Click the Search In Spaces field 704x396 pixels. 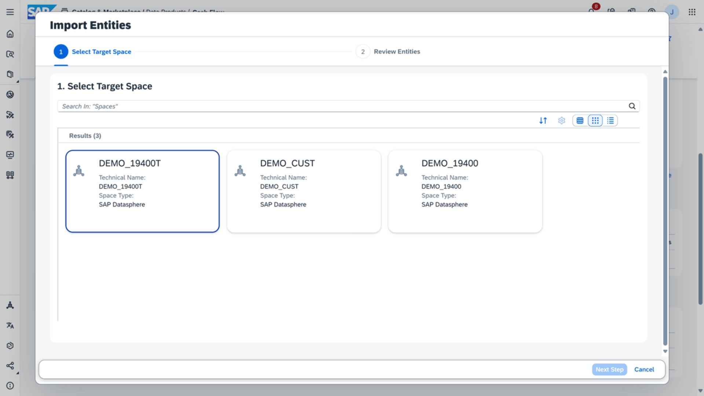(x=341, y=106)
